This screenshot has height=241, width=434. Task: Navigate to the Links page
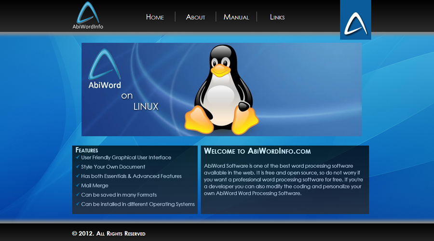coord(277,17)
